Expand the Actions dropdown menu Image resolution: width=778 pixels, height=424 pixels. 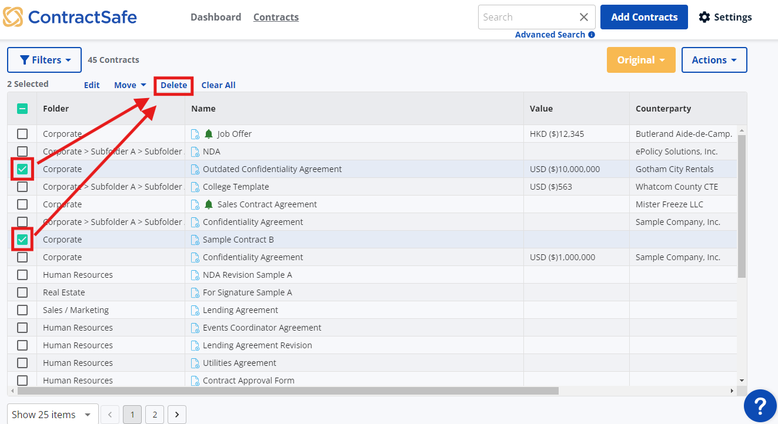714,60
